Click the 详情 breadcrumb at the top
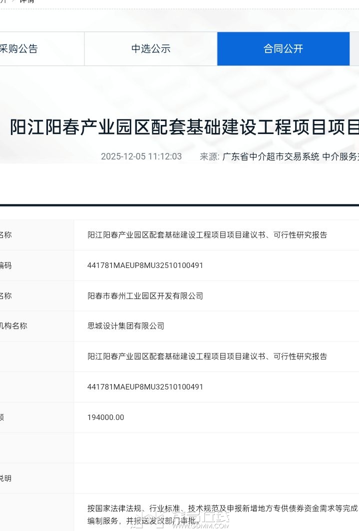 [26, 1]
